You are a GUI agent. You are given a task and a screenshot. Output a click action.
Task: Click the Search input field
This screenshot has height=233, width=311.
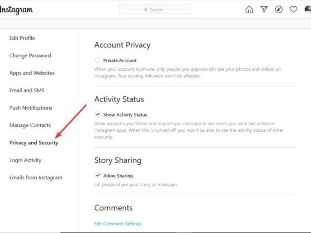tap(155, 10)
